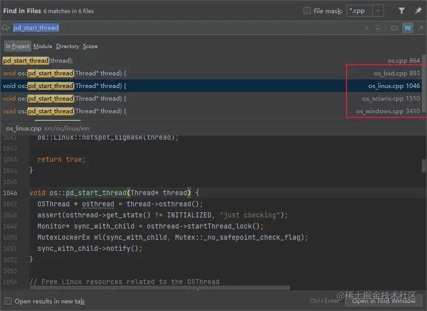Viewport: 427px width, 311px height.
Task: Toggle Match Case (Cc) option
Action: [x=394, y=28]
